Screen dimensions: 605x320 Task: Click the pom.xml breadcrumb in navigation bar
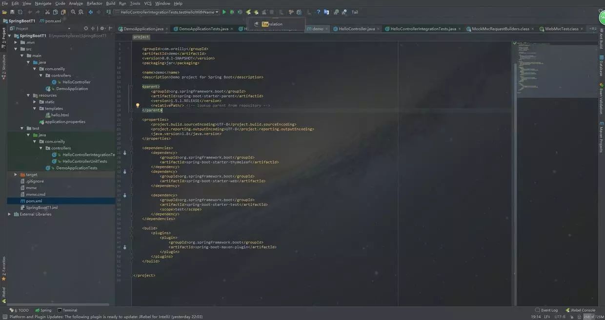[x=50, y=21]
